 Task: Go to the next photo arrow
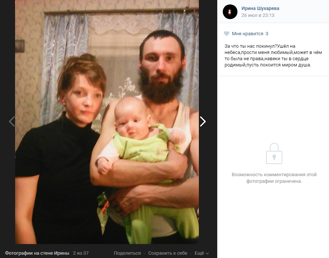pos(203,121)
